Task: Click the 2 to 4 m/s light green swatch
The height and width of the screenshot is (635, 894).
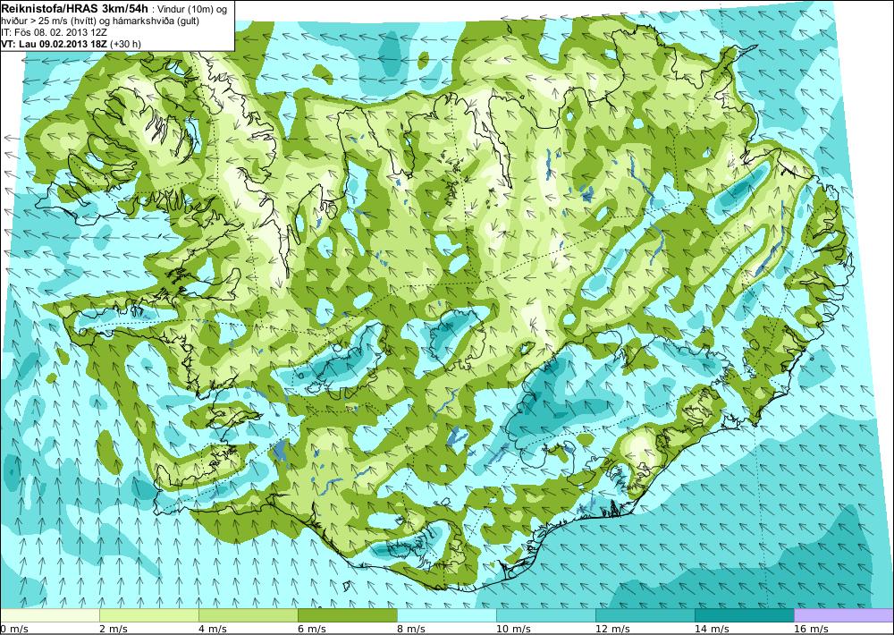Action: (149, 615)
